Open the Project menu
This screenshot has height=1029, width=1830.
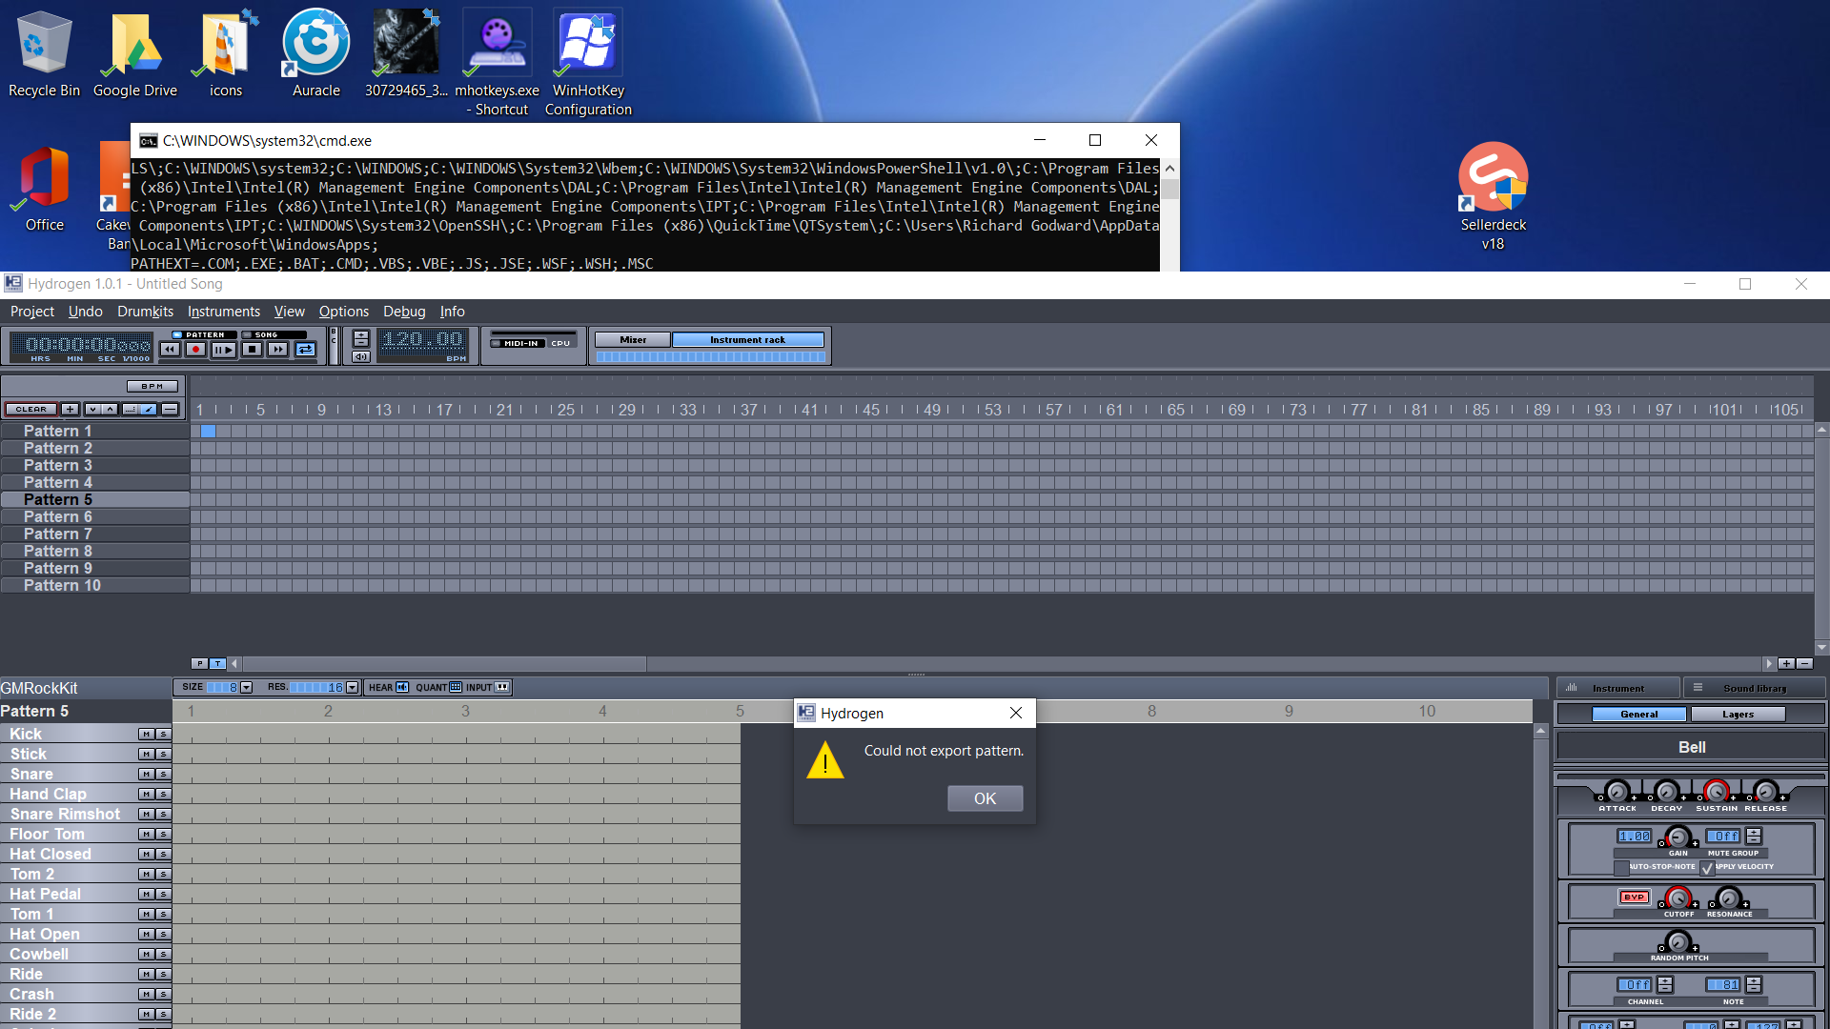(x=32, y=312)
